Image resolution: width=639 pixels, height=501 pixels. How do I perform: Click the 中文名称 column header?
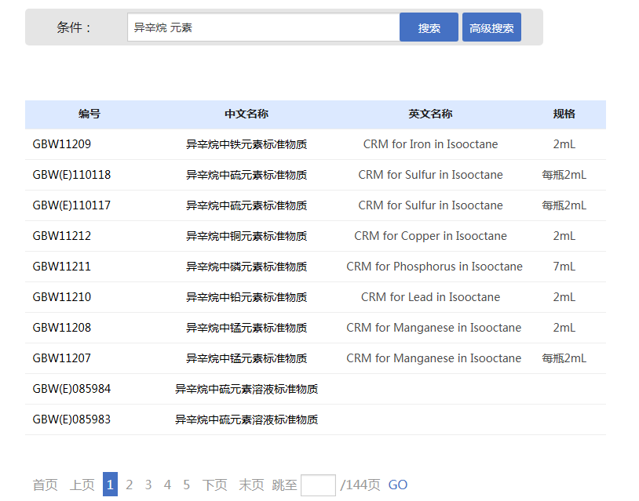point(246,114)
